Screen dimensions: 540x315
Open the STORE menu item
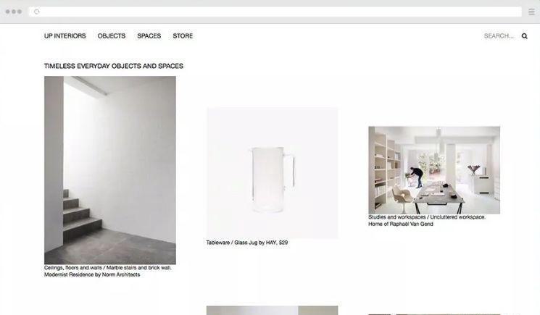183,35
